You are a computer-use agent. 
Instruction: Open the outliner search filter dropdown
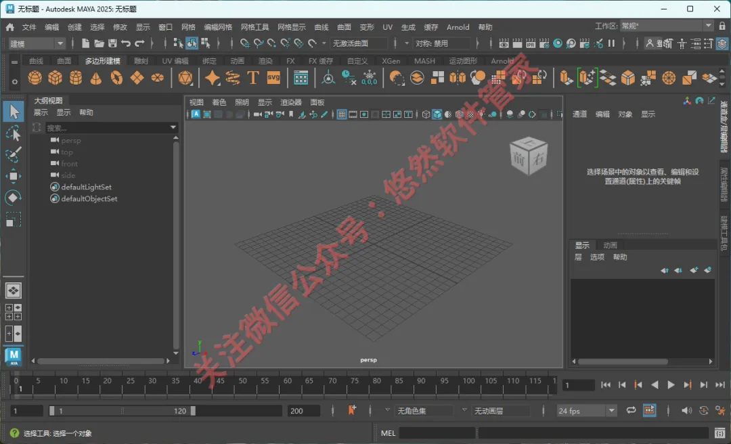pyautogui.click(x=173, y=127)
